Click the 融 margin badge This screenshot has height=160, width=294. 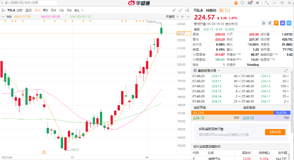[221, 11]
